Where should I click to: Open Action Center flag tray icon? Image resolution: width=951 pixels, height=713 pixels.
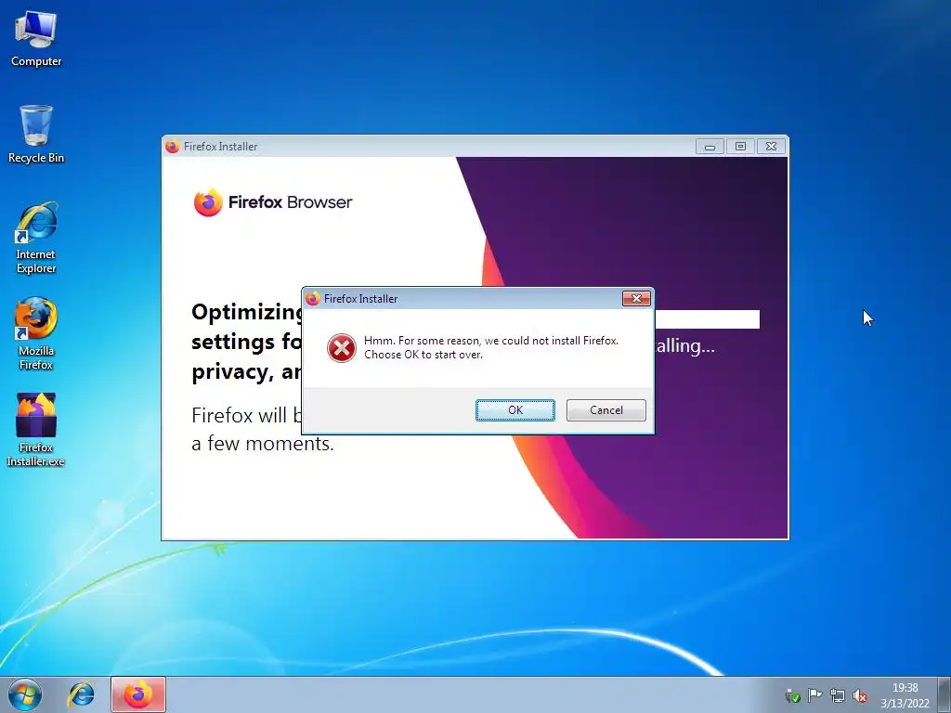[814, 695]
